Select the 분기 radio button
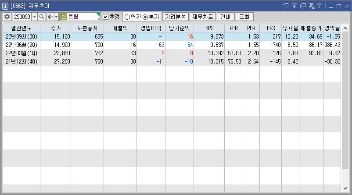 point(145,17)
